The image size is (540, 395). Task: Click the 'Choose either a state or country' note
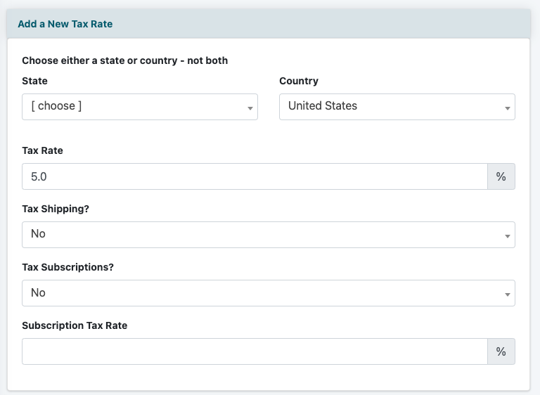(125, 60)
